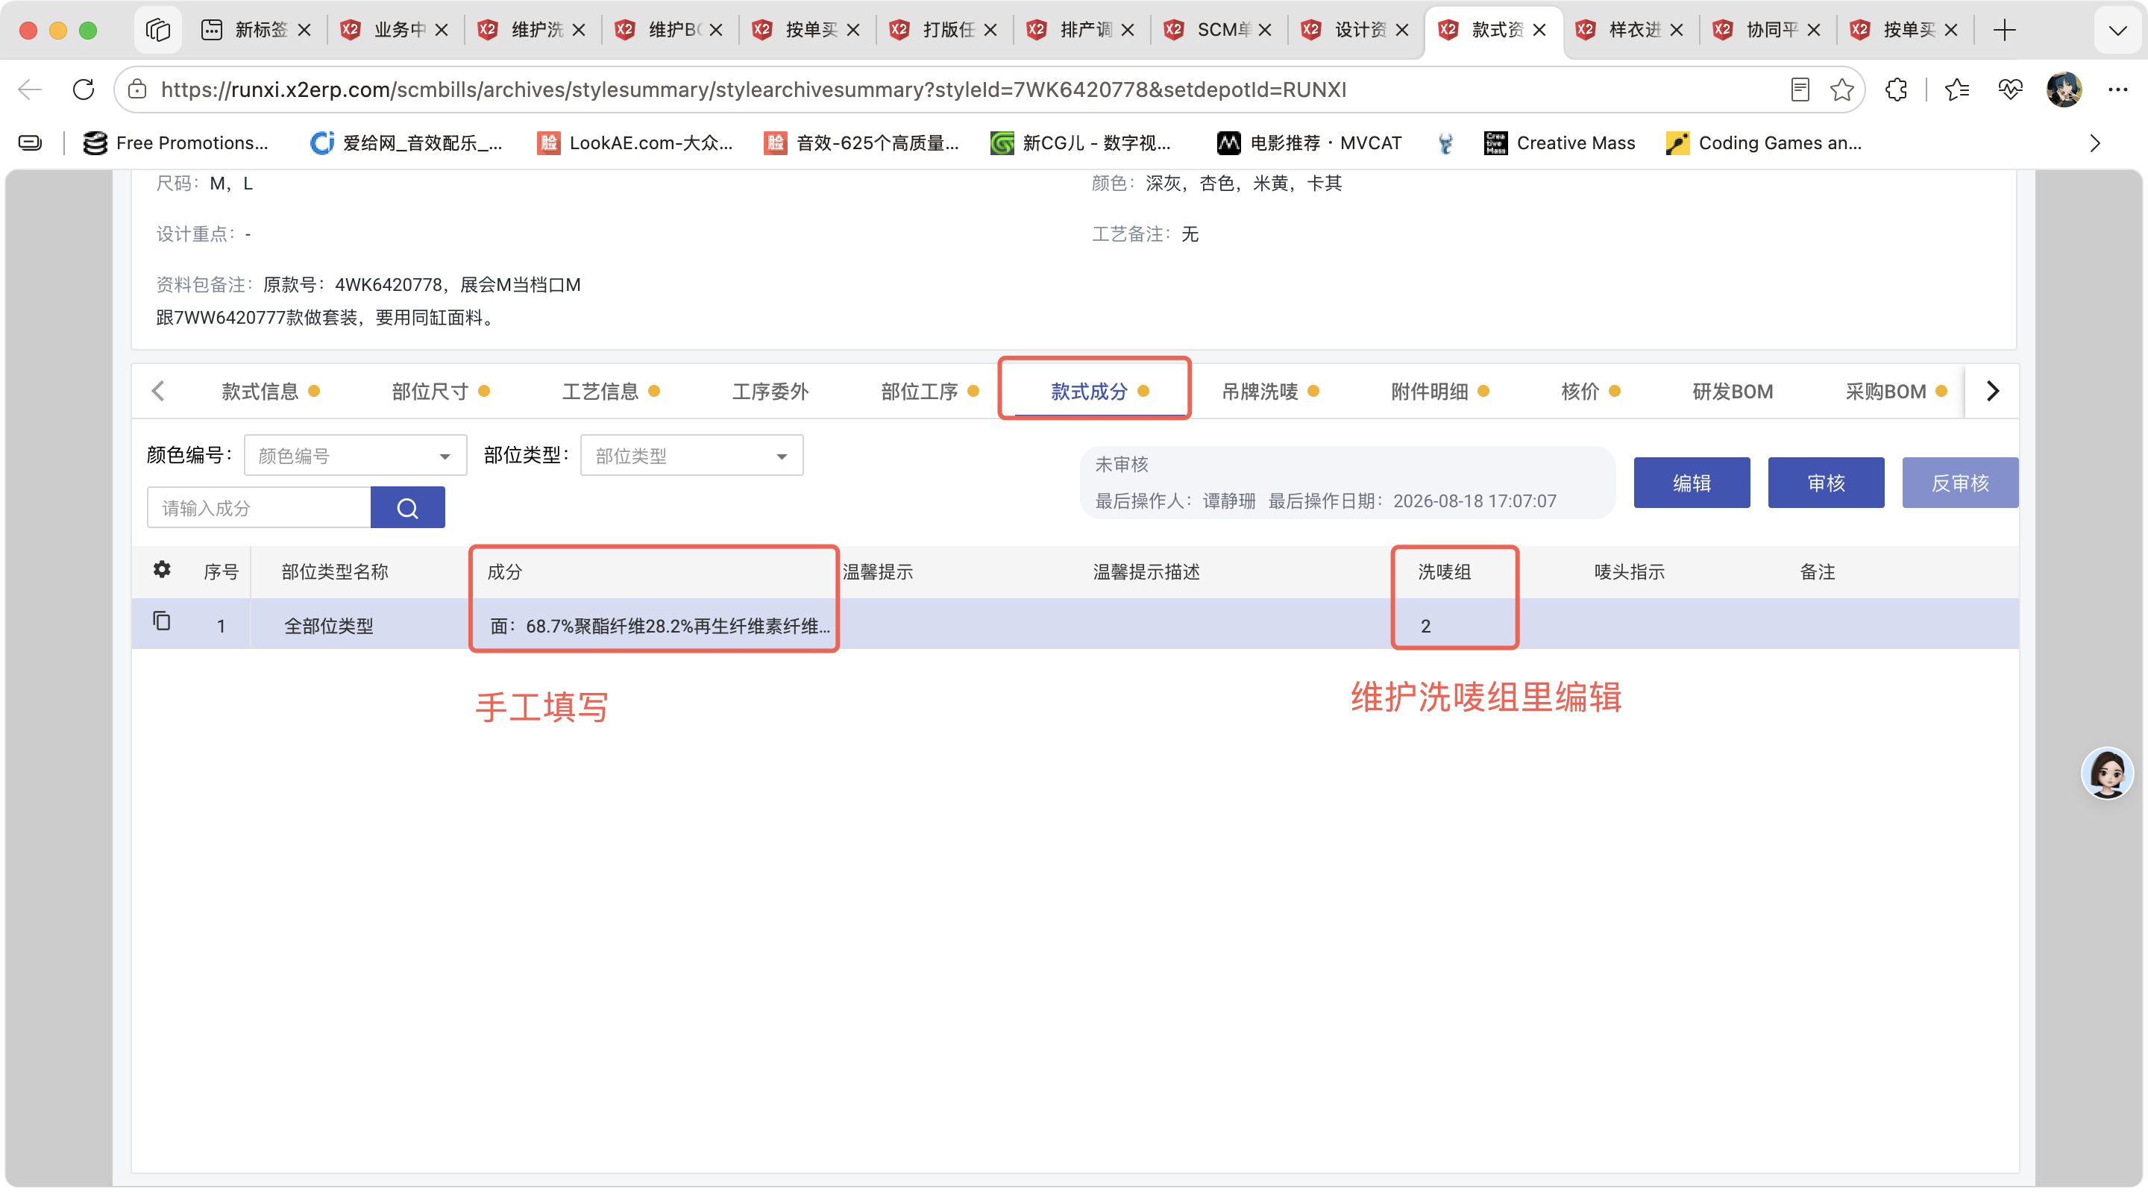Click the 洗唛组 column header

pos(1444,571)
